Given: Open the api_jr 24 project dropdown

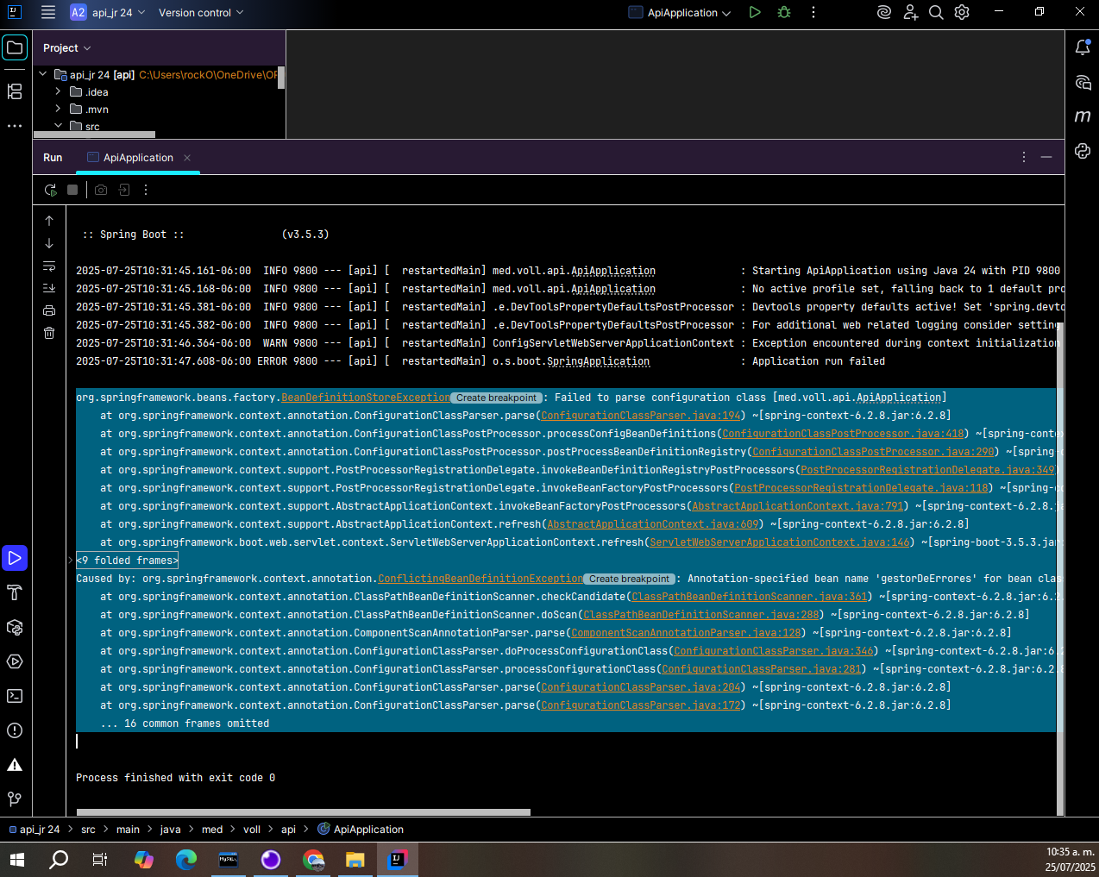Looking at the screenshot, I should tap(108, 12).
